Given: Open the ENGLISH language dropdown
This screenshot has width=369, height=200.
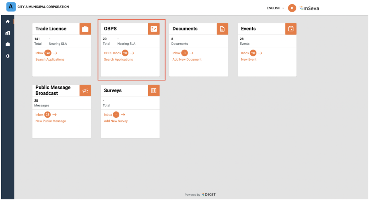Looking at the screenshot, I should coord(275,8).
